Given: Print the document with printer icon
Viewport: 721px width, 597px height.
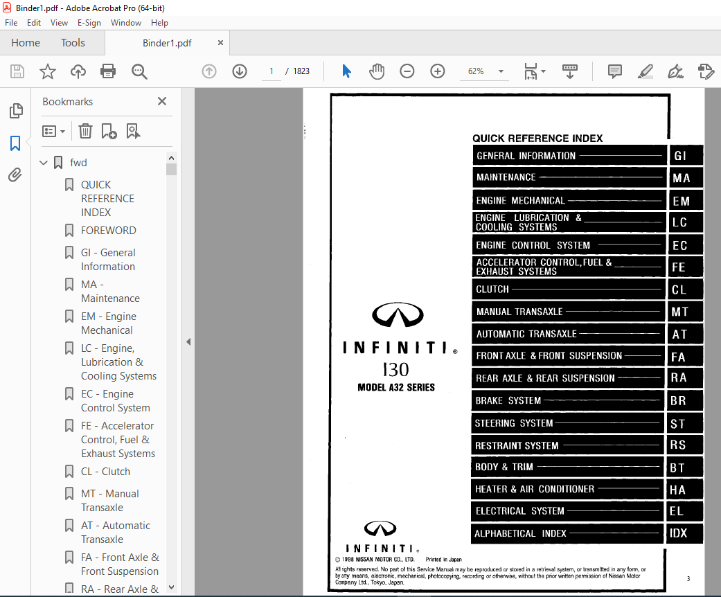Looking at the screenshot, I should pos(108,71).
